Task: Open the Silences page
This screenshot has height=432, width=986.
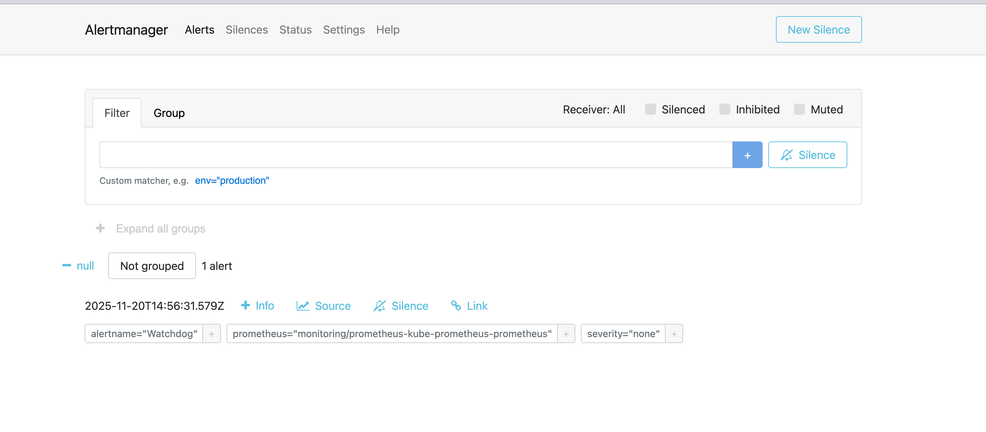Action: point(246,29)
